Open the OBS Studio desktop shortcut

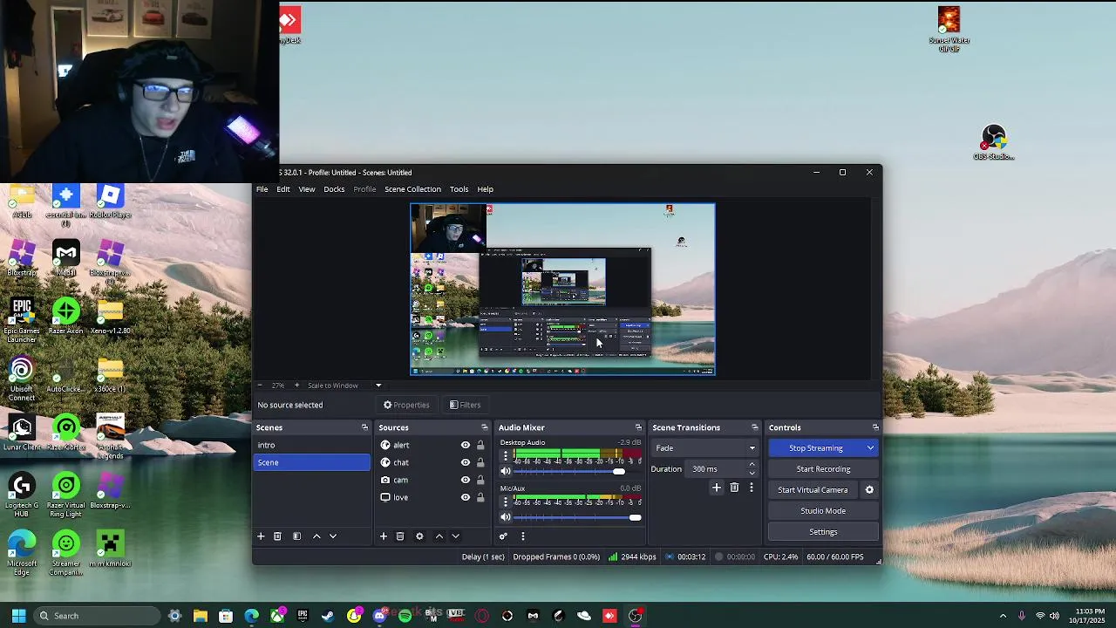(994, 143)
